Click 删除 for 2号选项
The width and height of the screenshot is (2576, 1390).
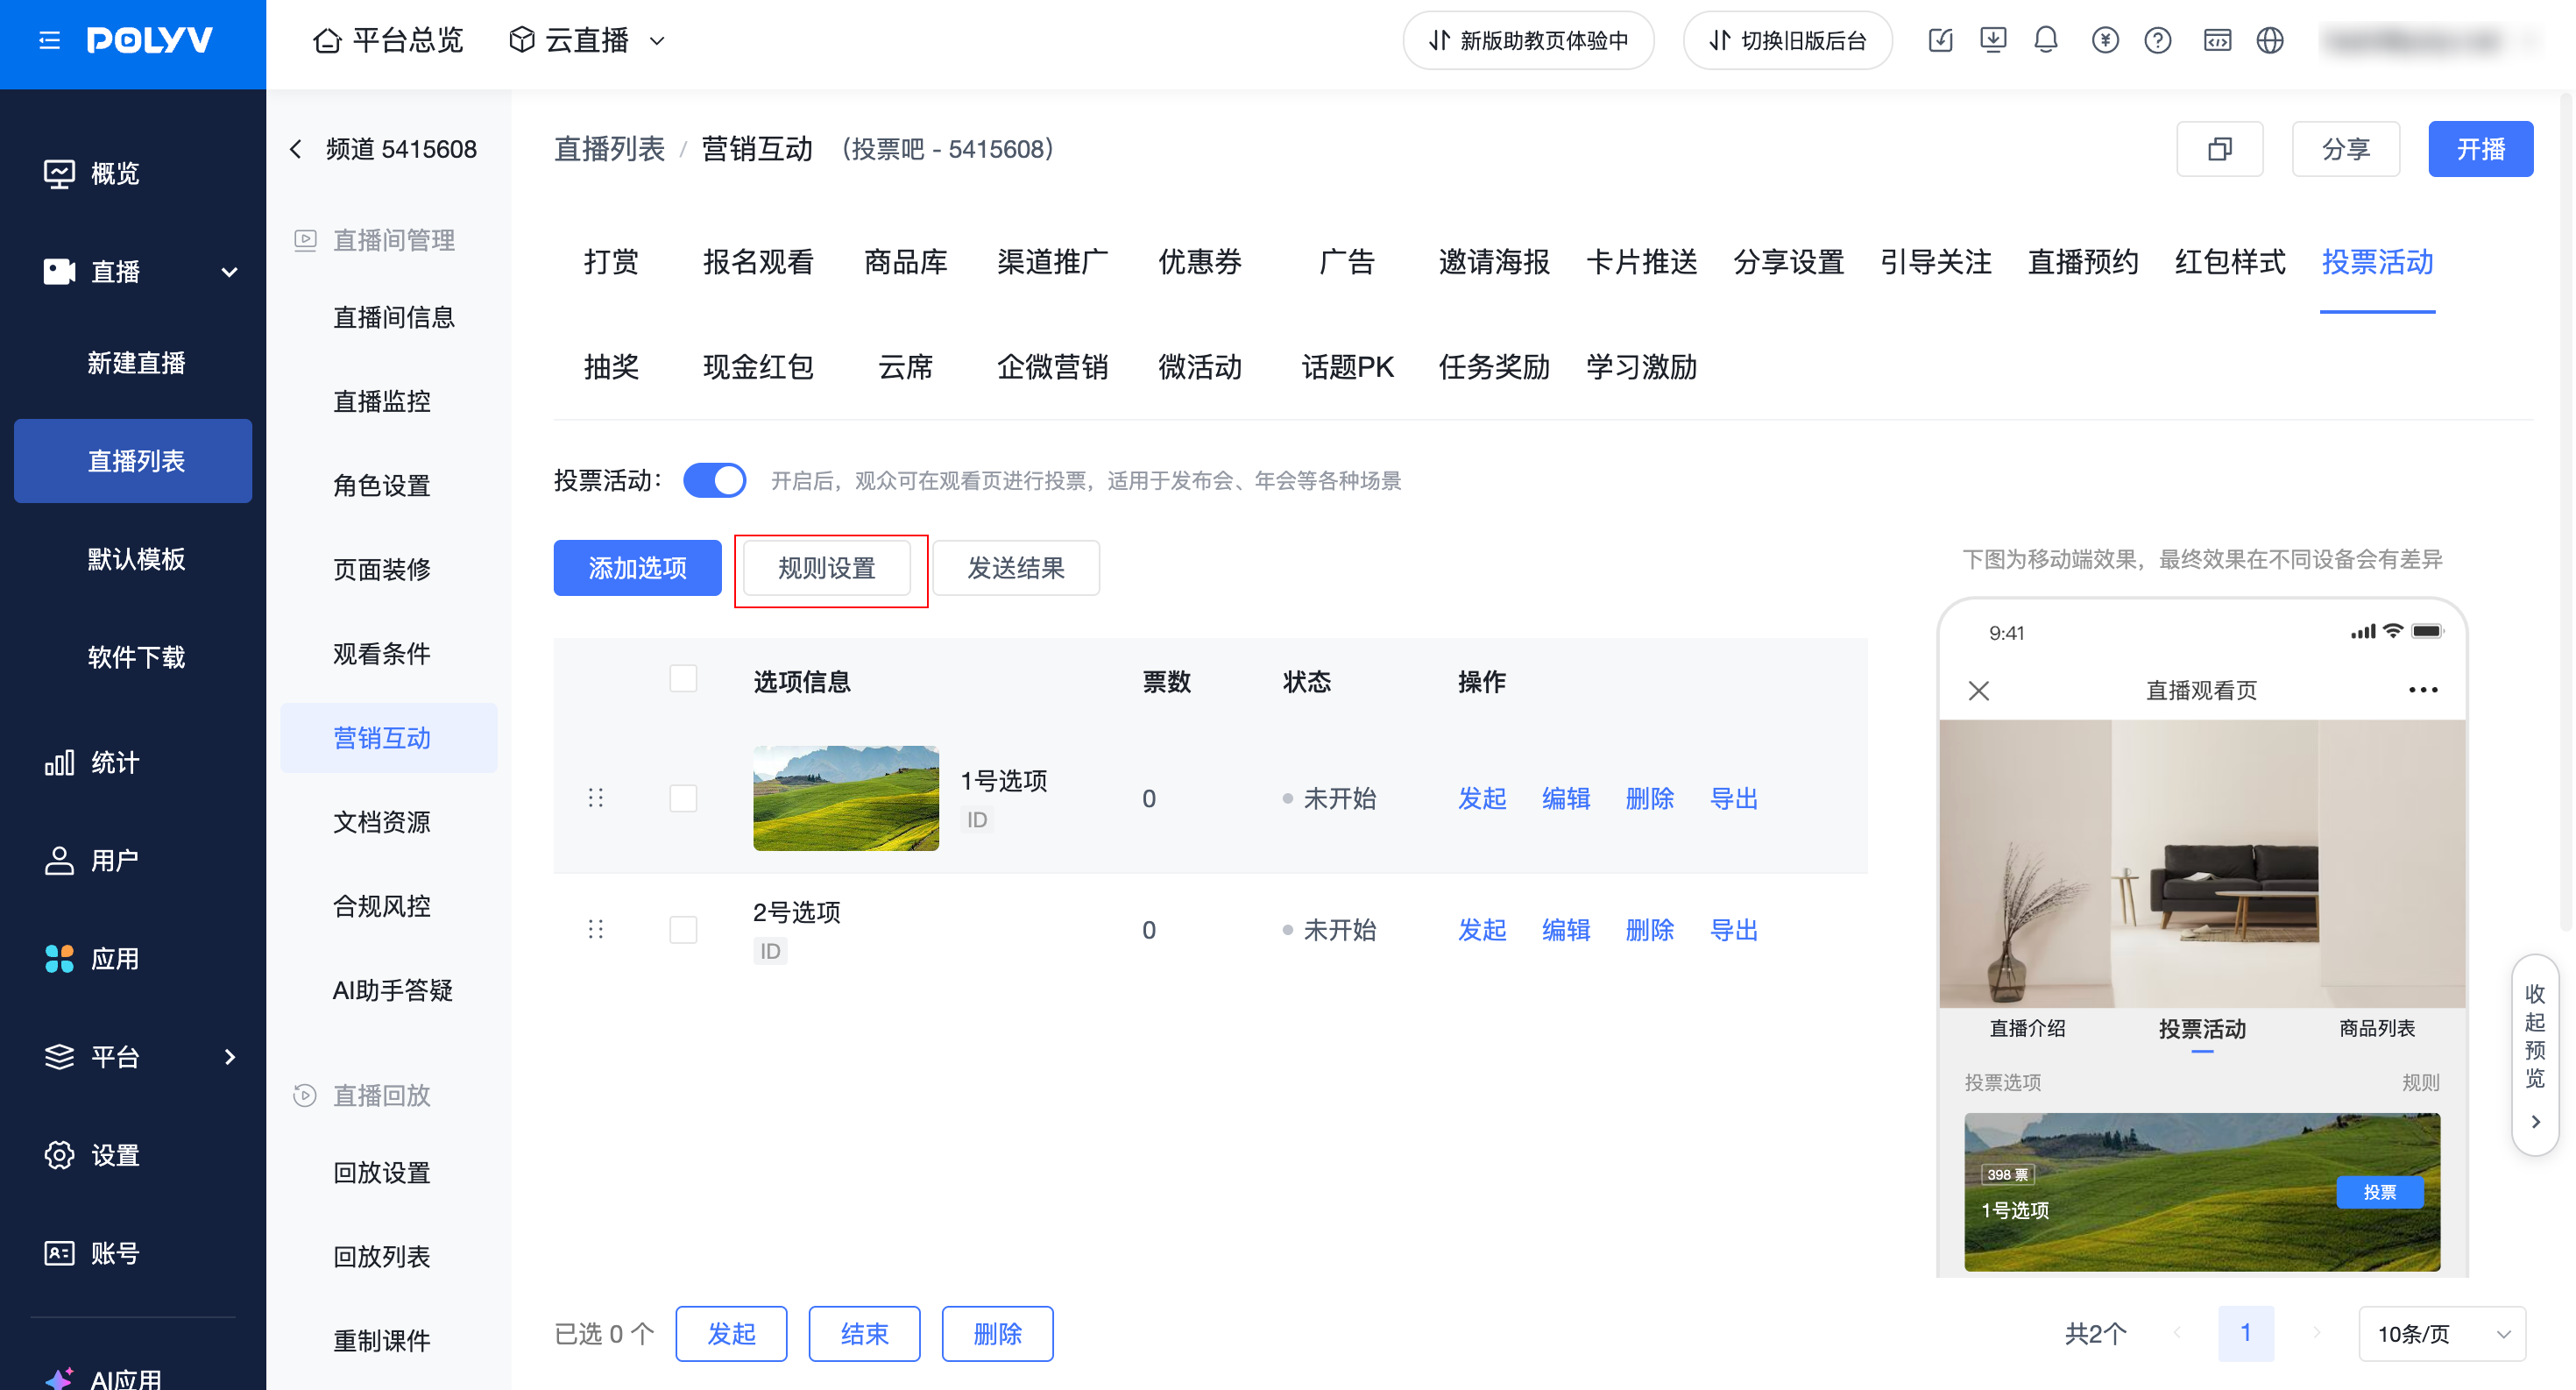tap(1650, 929)
